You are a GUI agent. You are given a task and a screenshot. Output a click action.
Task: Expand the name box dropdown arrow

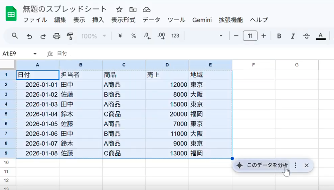(x=35, y=54)
